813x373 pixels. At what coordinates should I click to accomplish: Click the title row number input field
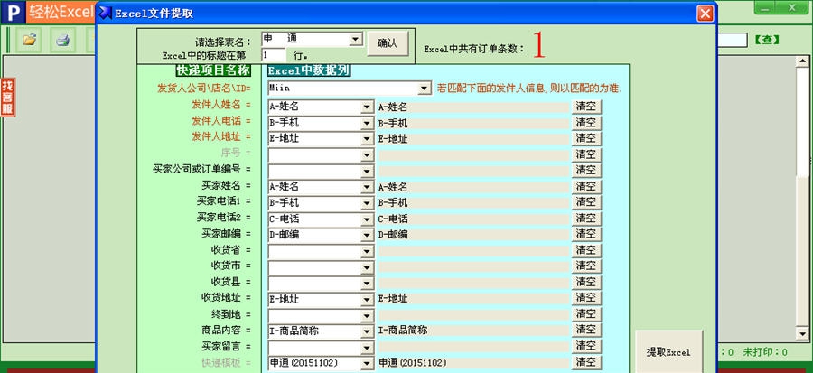click(x=273, y=55)
